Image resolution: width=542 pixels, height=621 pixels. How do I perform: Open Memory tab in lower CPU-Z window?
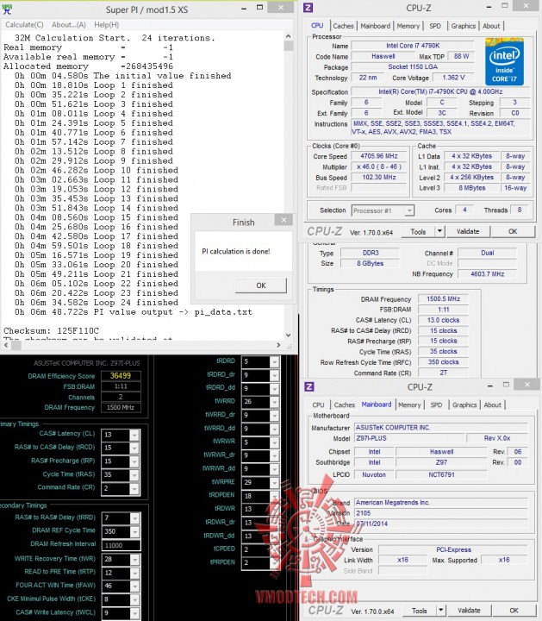[x=409, y=405]
